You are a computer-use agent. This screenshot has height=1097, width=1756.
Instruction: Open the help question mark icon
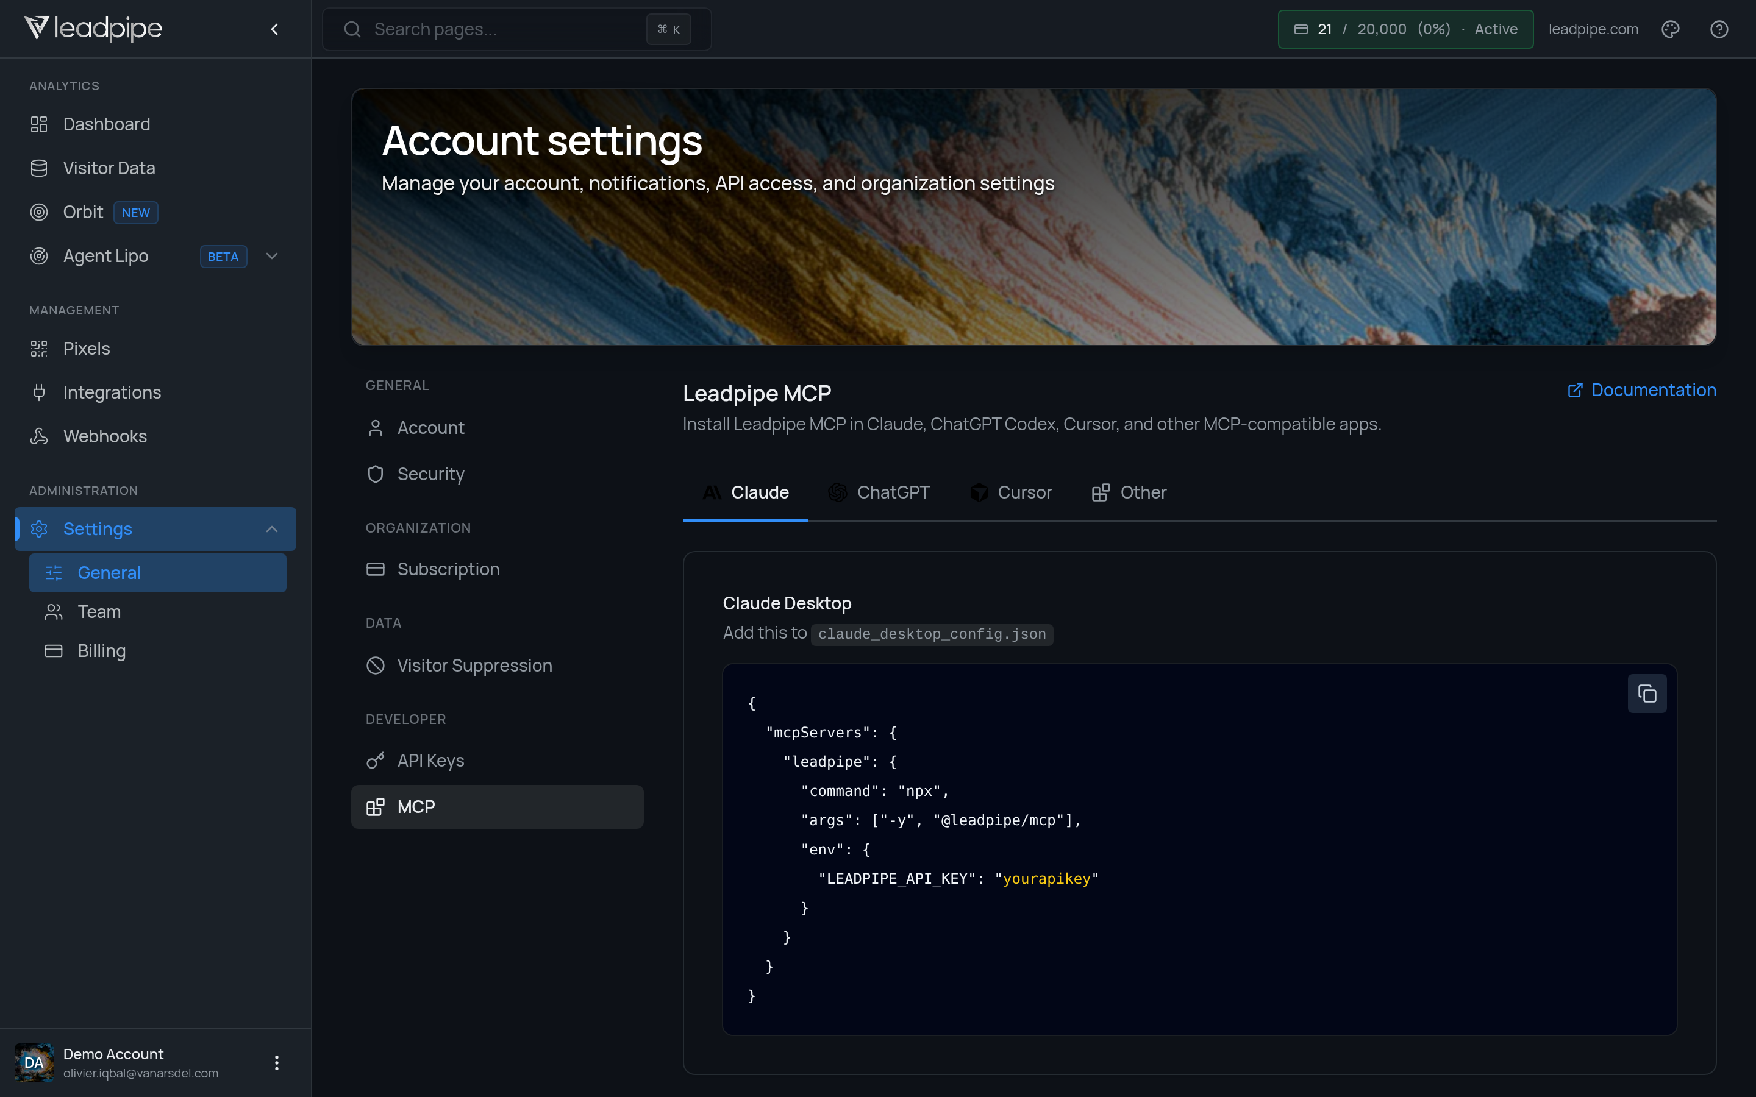coord(1719,29)
